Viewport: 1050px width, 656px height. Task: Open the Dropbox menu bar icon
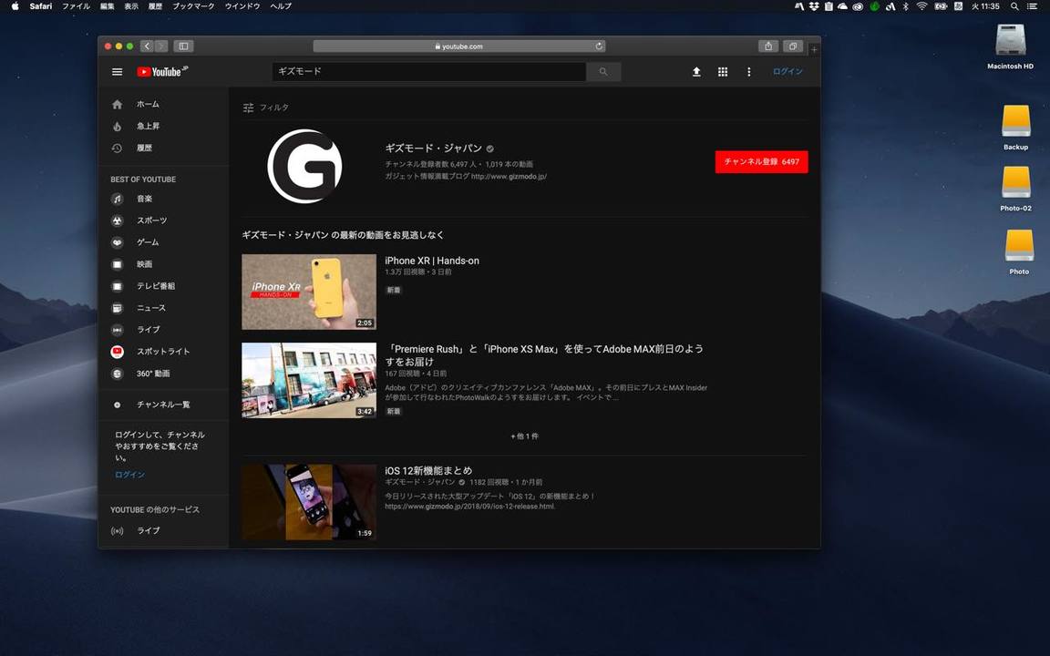[814, 6]
